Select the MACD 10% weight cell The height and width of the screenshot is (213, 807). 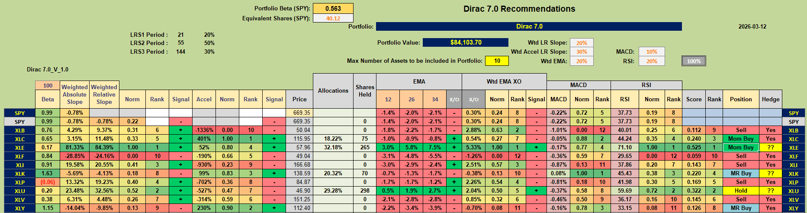point(652,52)
